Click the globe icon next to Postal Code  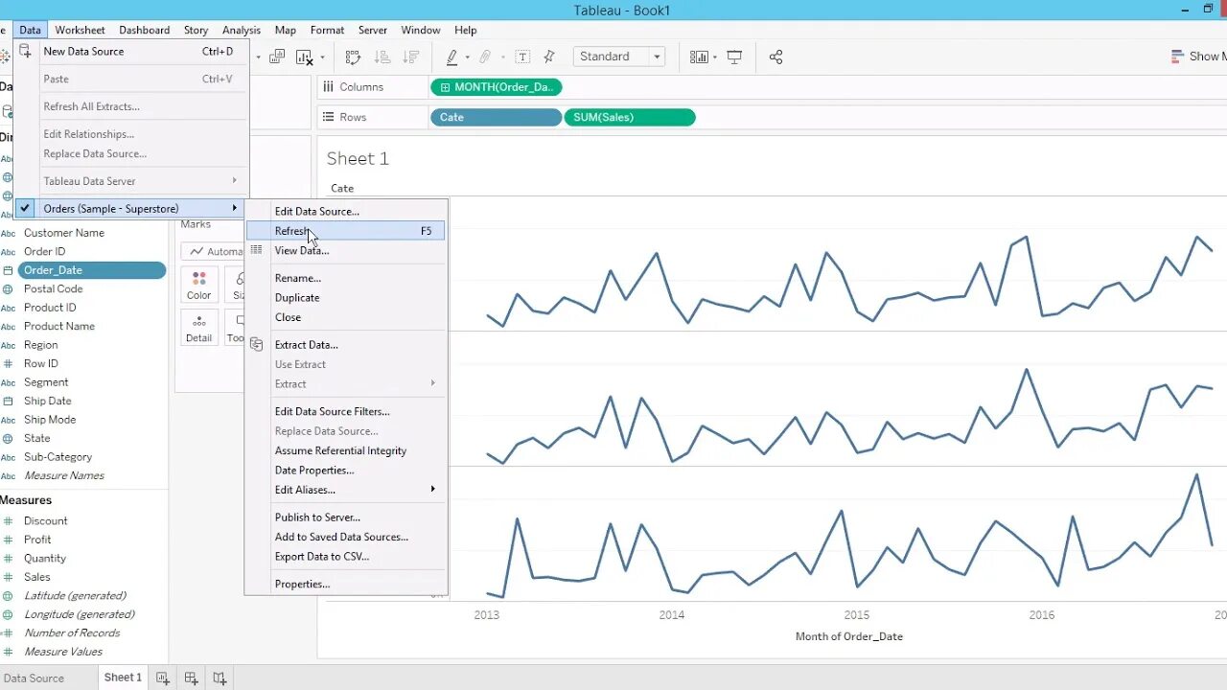[8, 288]
